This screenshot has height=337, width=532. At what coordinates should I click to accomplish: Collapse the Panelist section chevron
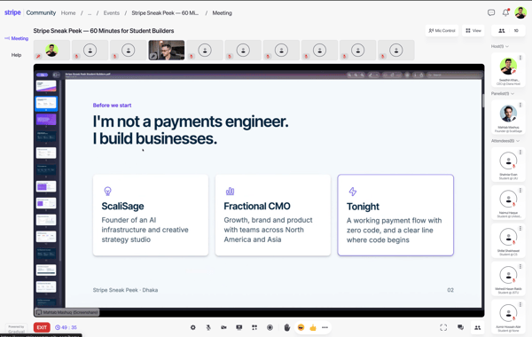pyautogui.click(x=512, y=94)
